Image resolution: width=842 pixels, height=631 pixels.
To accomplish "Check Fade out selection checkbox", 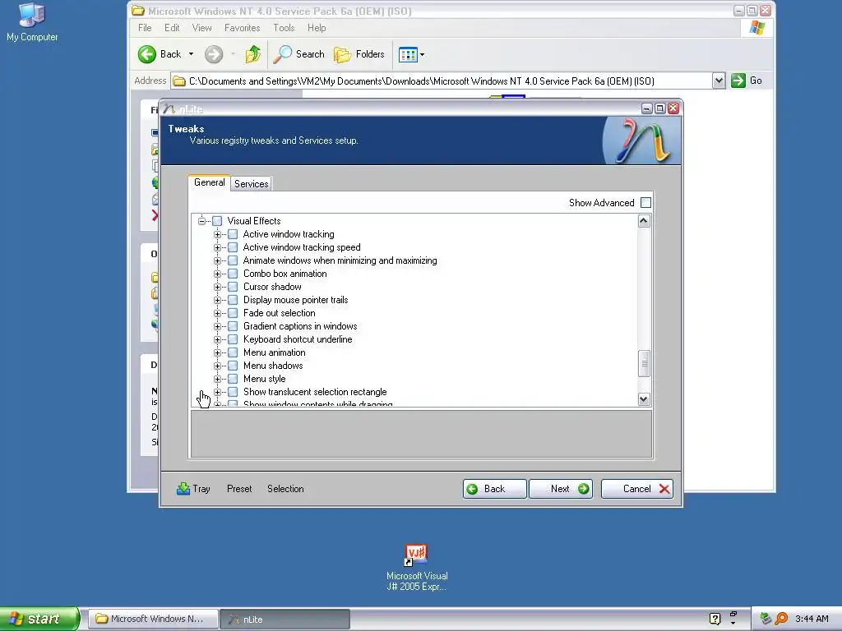I will [x=233, y=313].
